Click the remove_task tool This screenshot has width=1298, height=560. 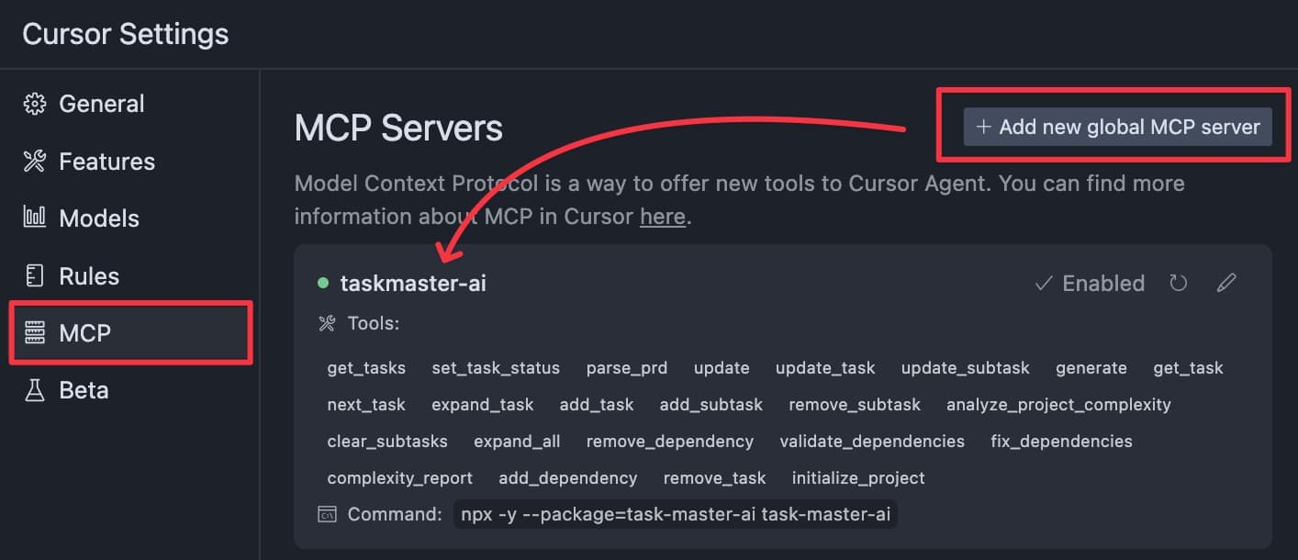[x=714, y=478]
